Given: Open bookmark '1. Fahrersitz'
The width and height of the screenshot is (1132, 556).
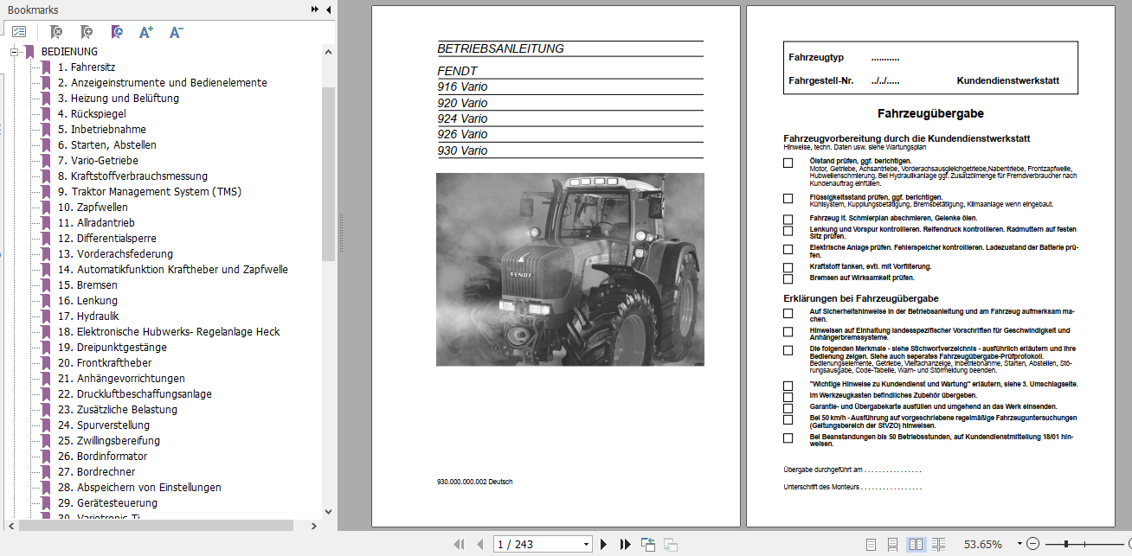Looking at the screenshot, I should click(x=87, y=67).
